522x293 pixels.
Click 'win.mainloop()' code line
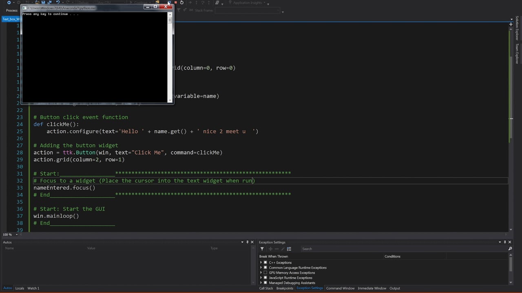click(56, 216)
